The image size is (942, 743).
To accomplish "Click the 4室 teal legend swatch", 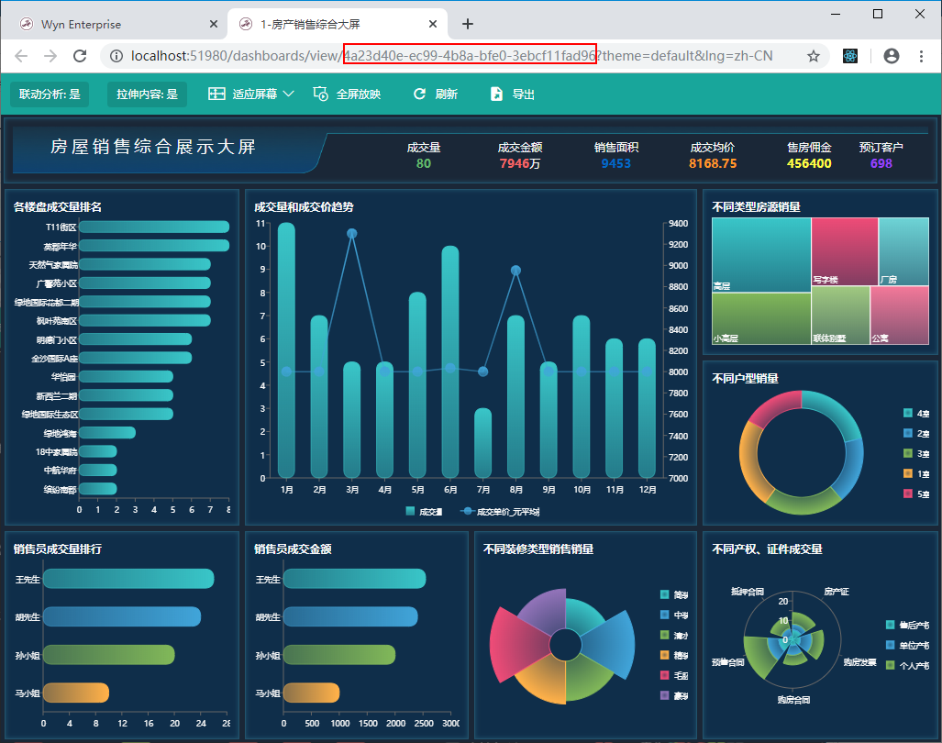I will click(908, 413).
